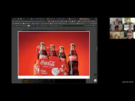Click the browser address bar
135x101 pixels.
click(33, 21)
